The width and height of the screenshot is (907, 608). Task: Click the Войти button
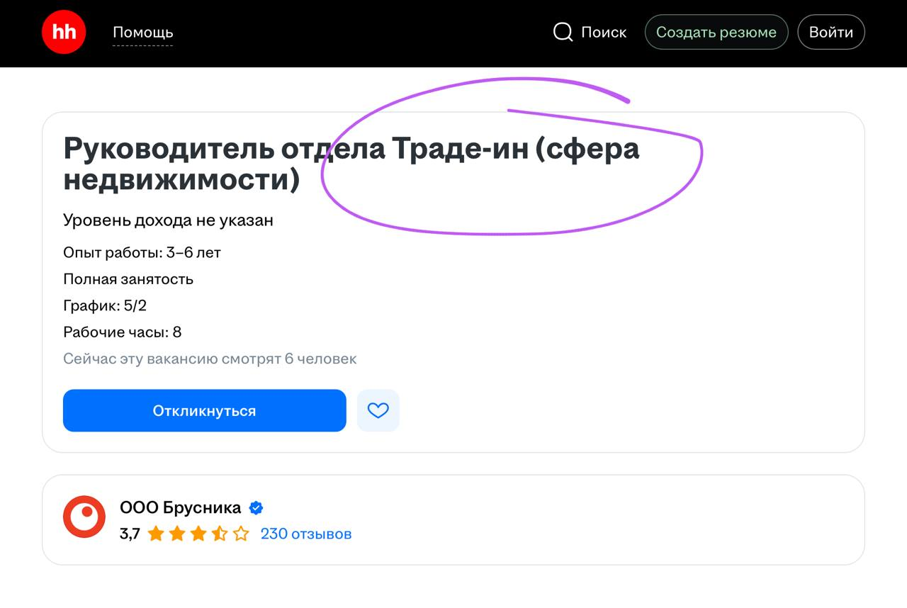[x=830, y=33]
